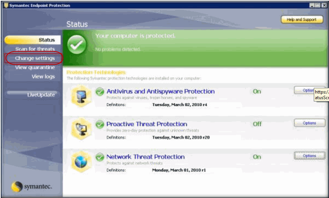Click the Proactive Threat Protection shield icon

pyautogui.click(x=81, y=129)
